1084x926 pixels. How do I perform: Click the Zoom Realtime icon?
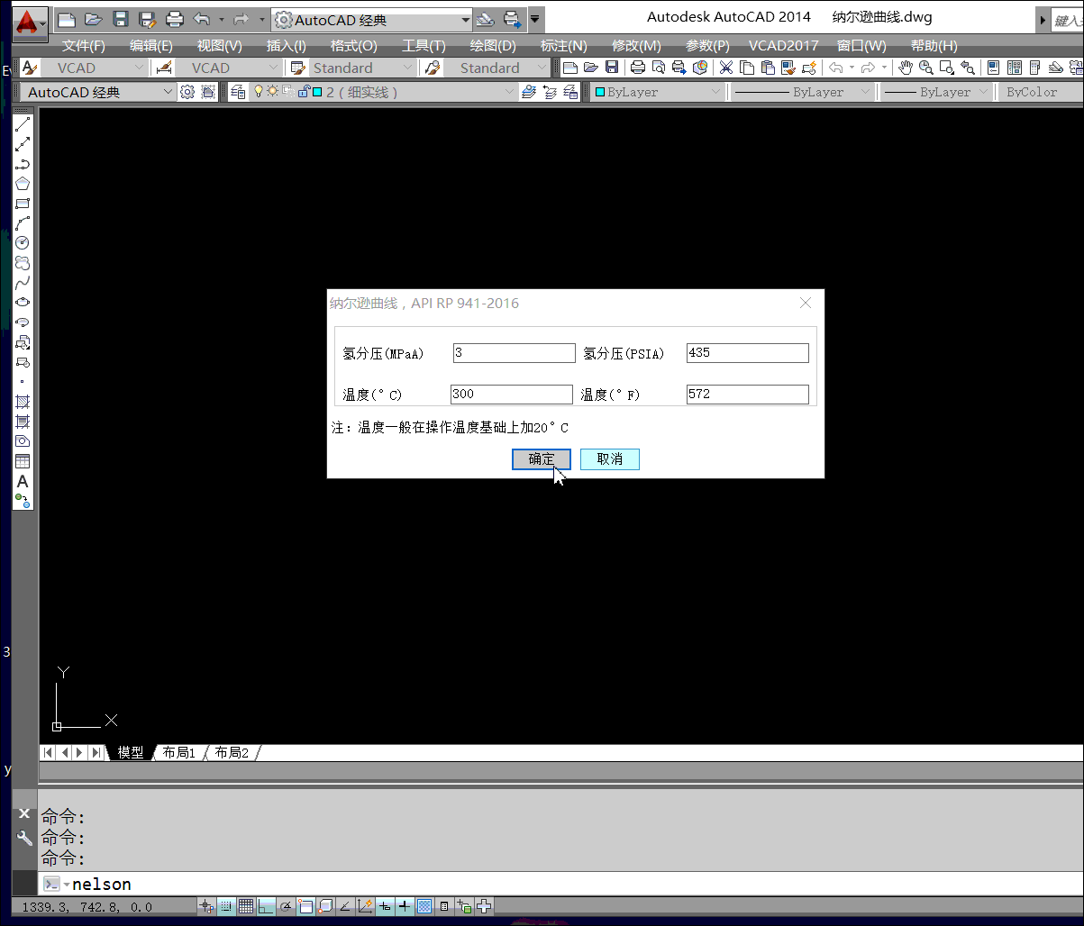(926, 68)
